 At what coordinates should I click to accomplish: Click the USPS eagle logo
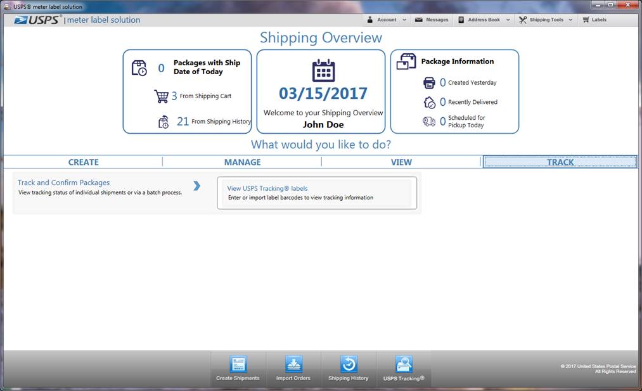[20, 20]
